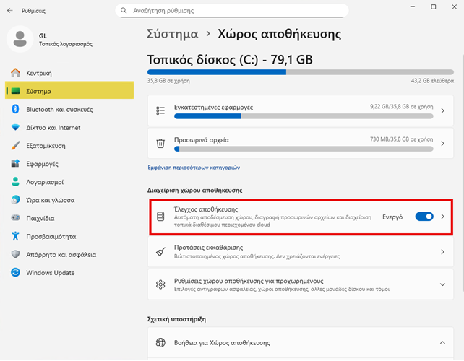Click the advanced storage settings gear icon

[160, 284]
